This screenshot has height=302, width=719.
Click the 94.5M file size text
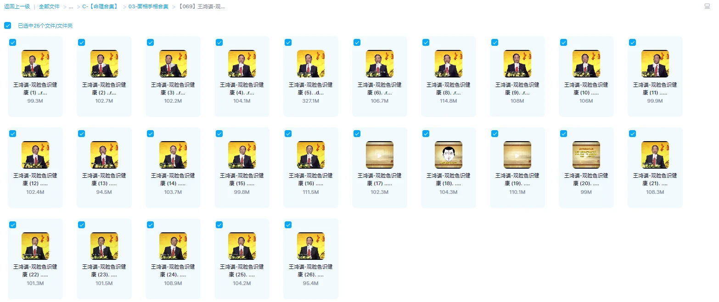coord(104,192)
